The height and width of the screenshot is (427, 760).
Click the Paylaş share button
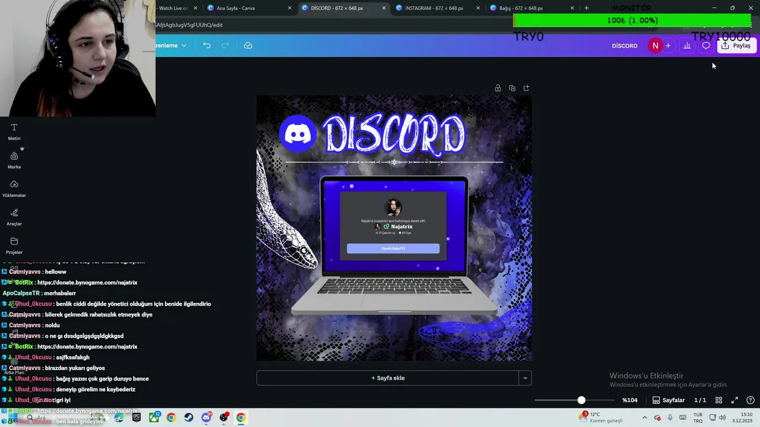[x=736, y=46]
